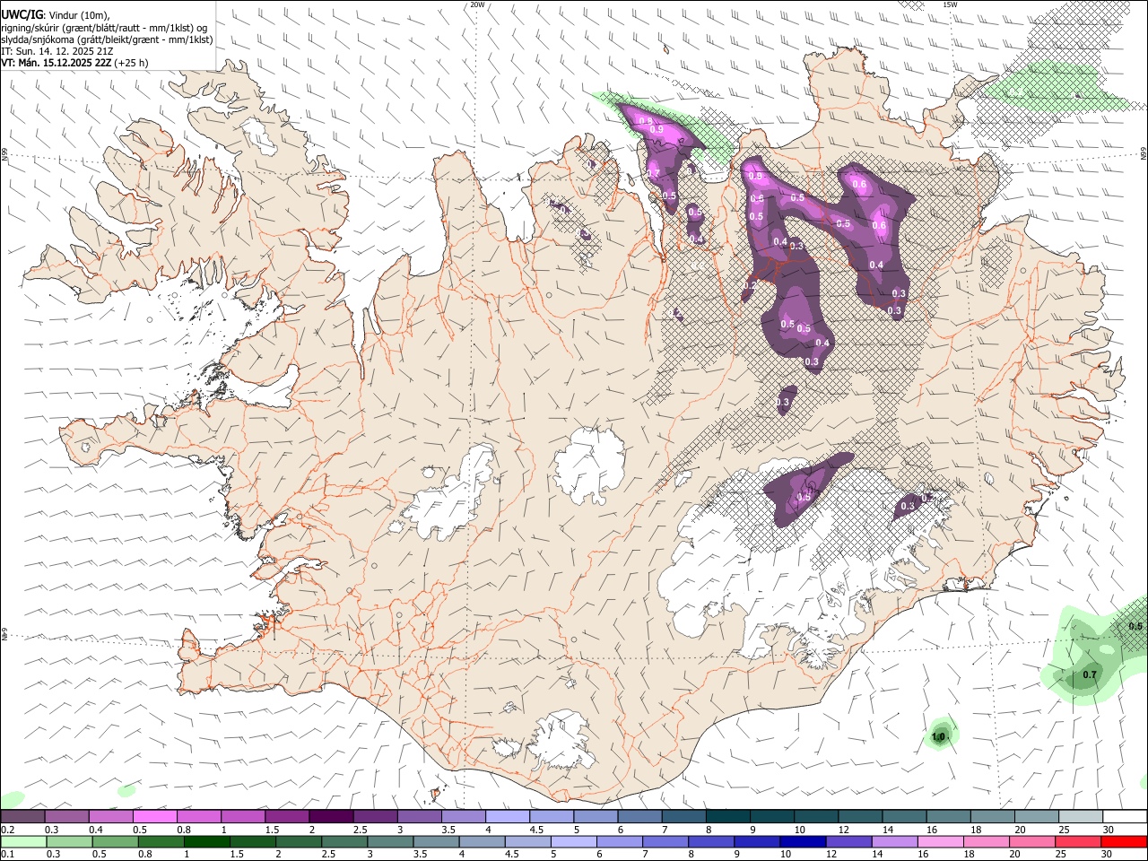This screenshot has width=1148, height=861.
Task: Click the 1.5–2 magenta-purple swatch in the upper legend
Action: pyautogui.click(x=287, y=817)
